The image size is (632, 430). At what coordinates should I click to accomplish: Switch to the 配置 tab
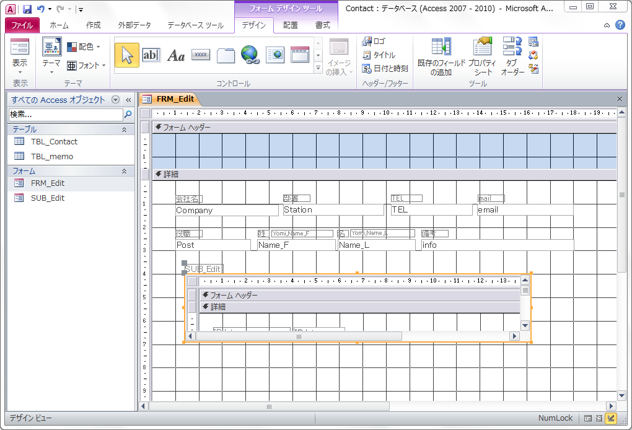(x=290, y=25)
